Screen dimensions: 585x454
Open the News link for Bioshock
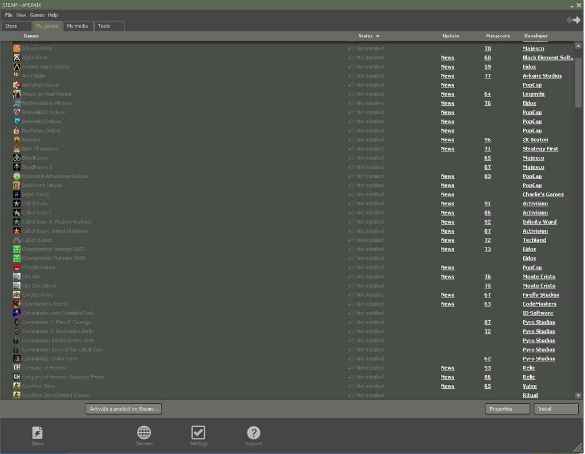click(x=447, y=140)
